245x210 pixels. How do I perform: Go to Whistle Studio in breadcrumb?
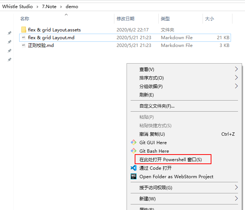(17, 7)
